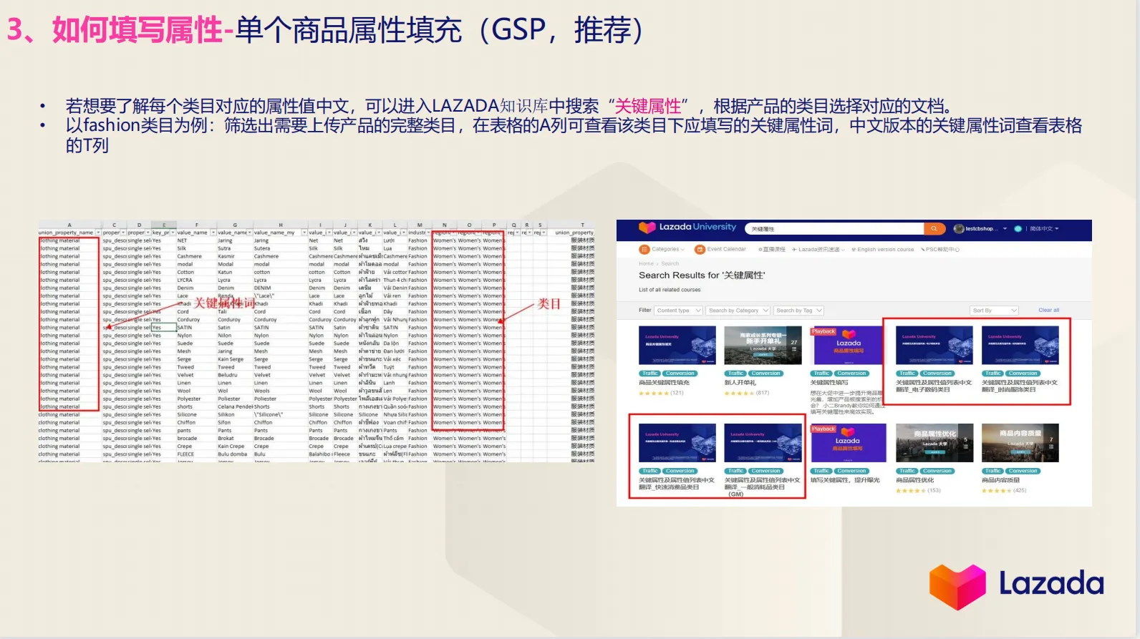
Task: Click the 'Balahibo' cell in Fleece row
Action: [x=320, y=454]
